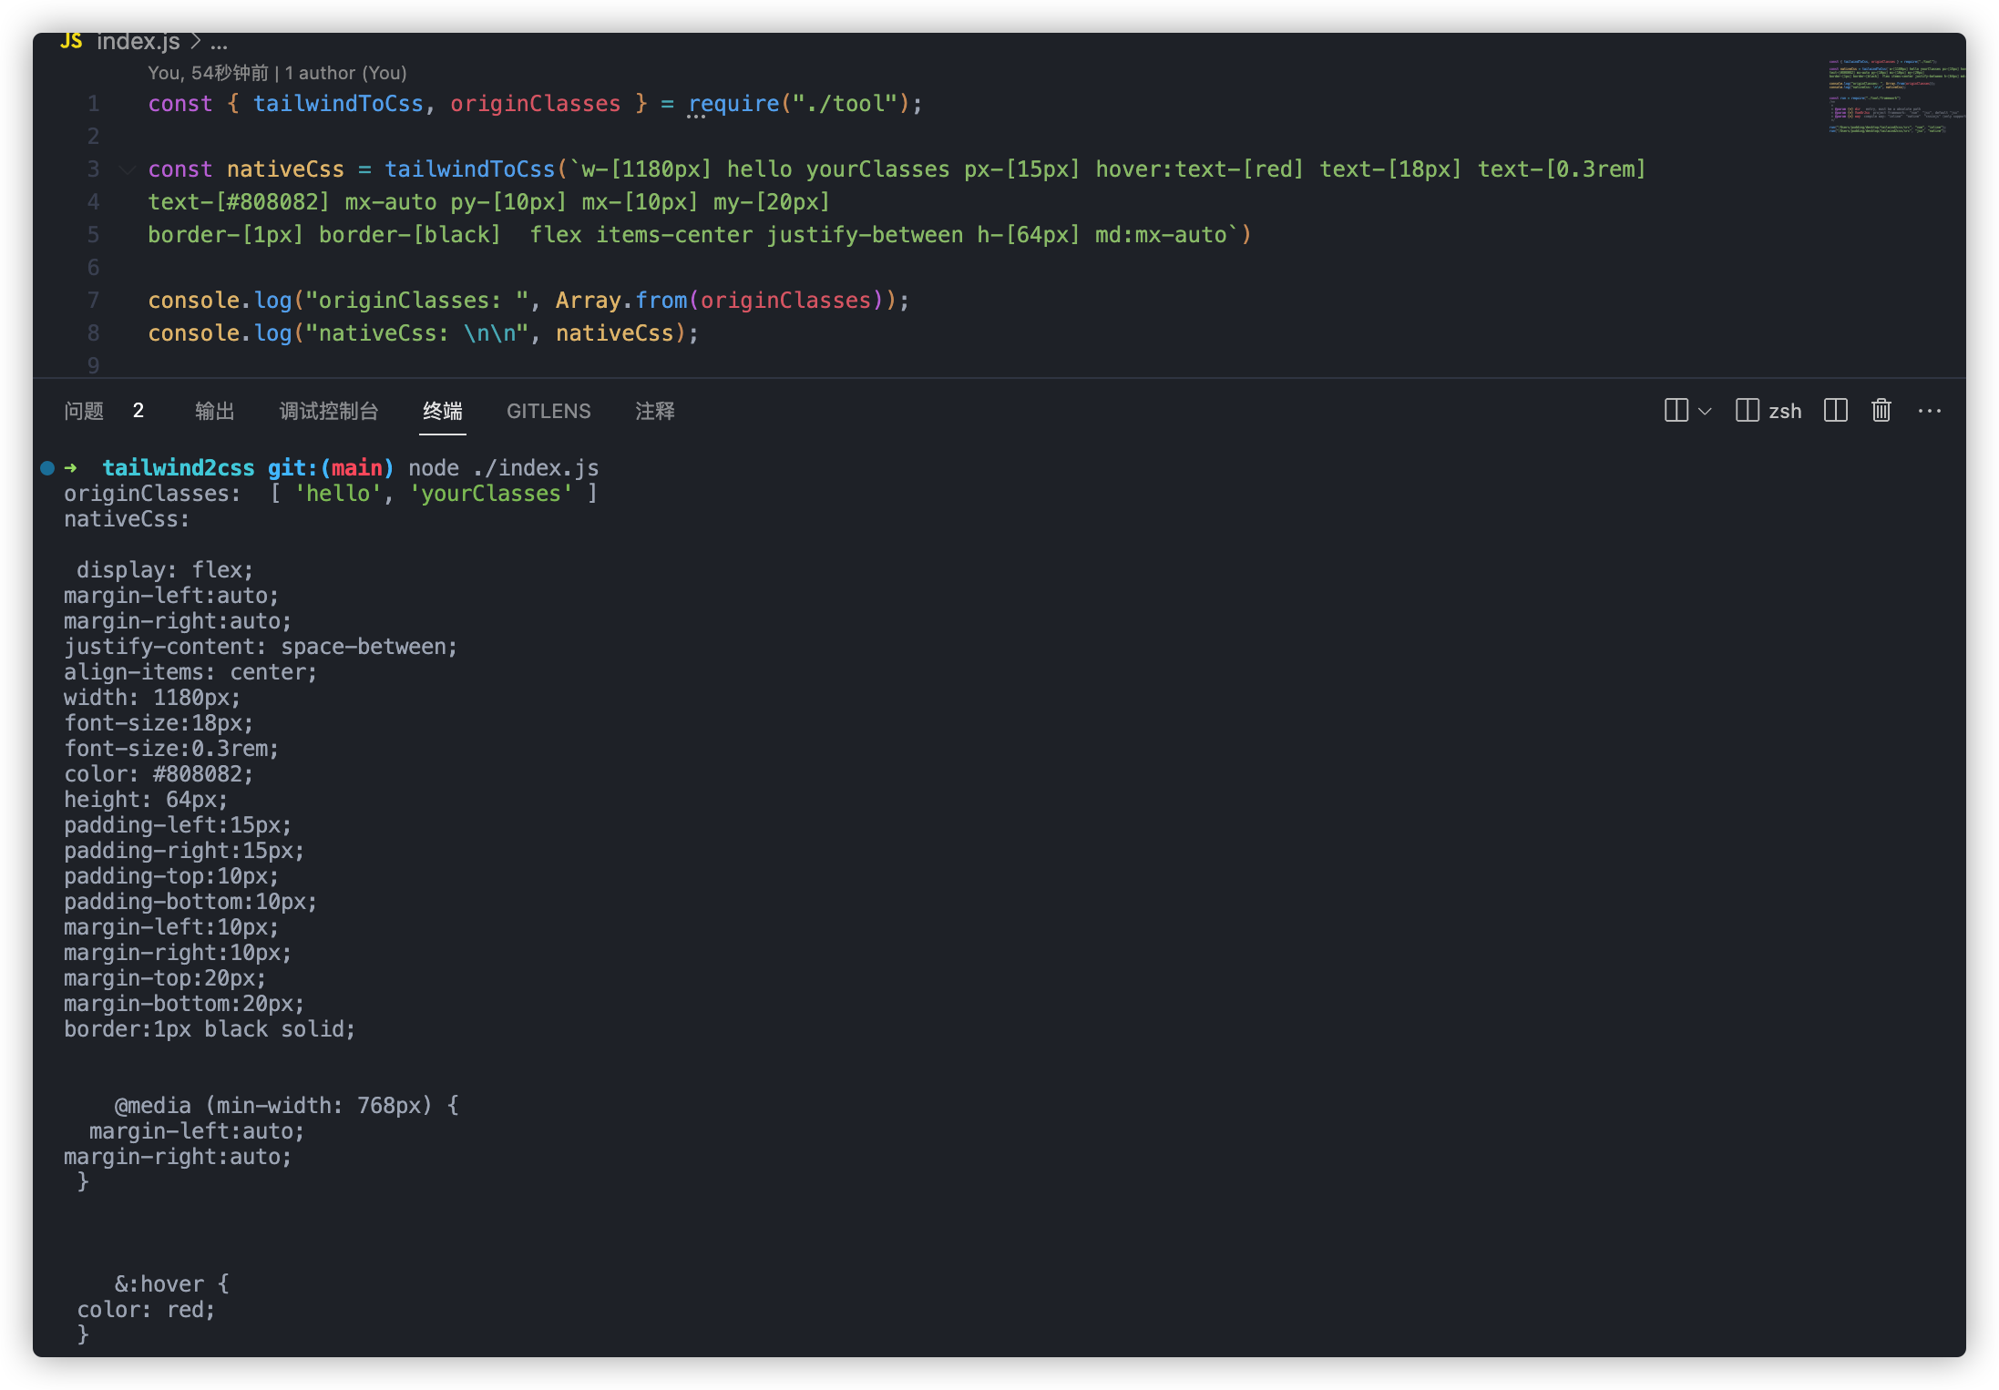Image resolution: width=1999 pixels, height=1390 pixels.
Task: Open the terminal launch profile dropdown arrow
Action: pos(1705,411)
